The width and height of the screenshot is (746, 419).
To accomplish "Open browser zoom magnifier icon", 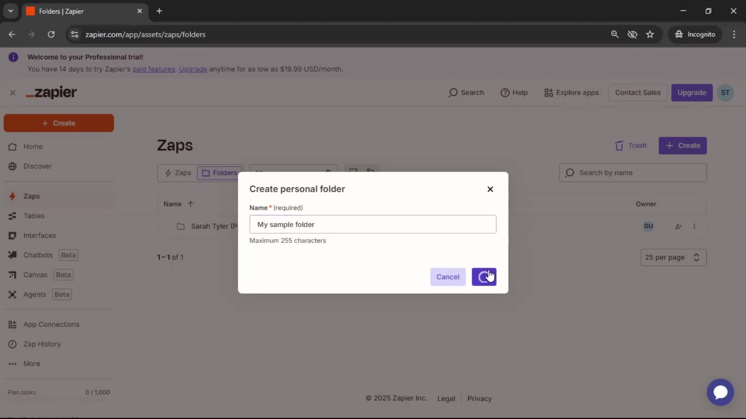I will [x=615, y=35].
